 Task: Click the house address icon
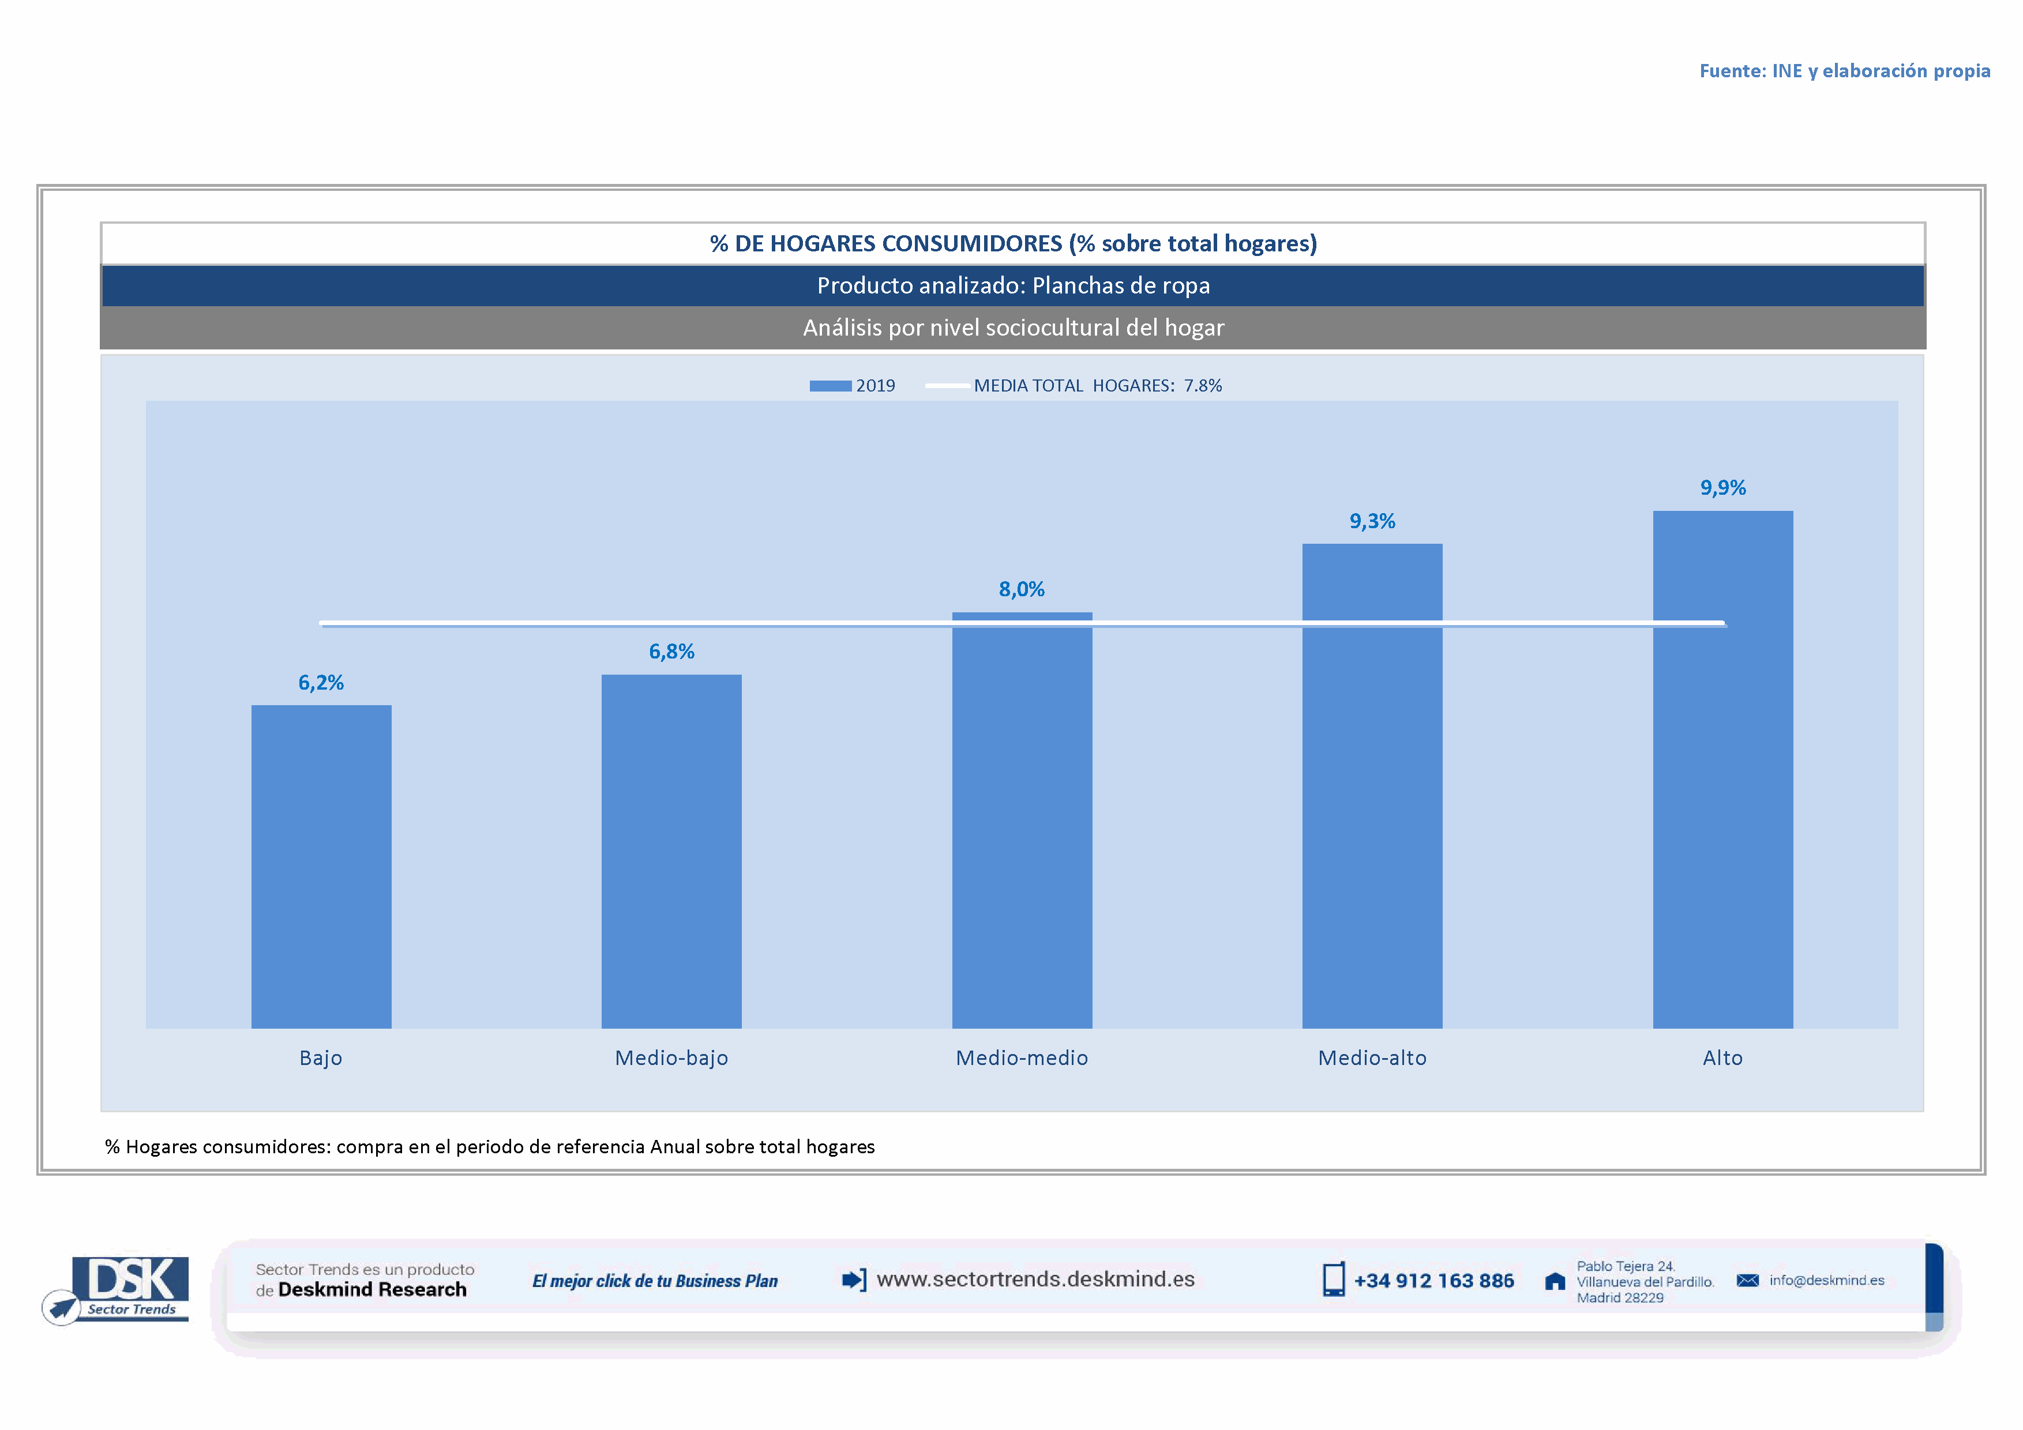point(1555,1281)
